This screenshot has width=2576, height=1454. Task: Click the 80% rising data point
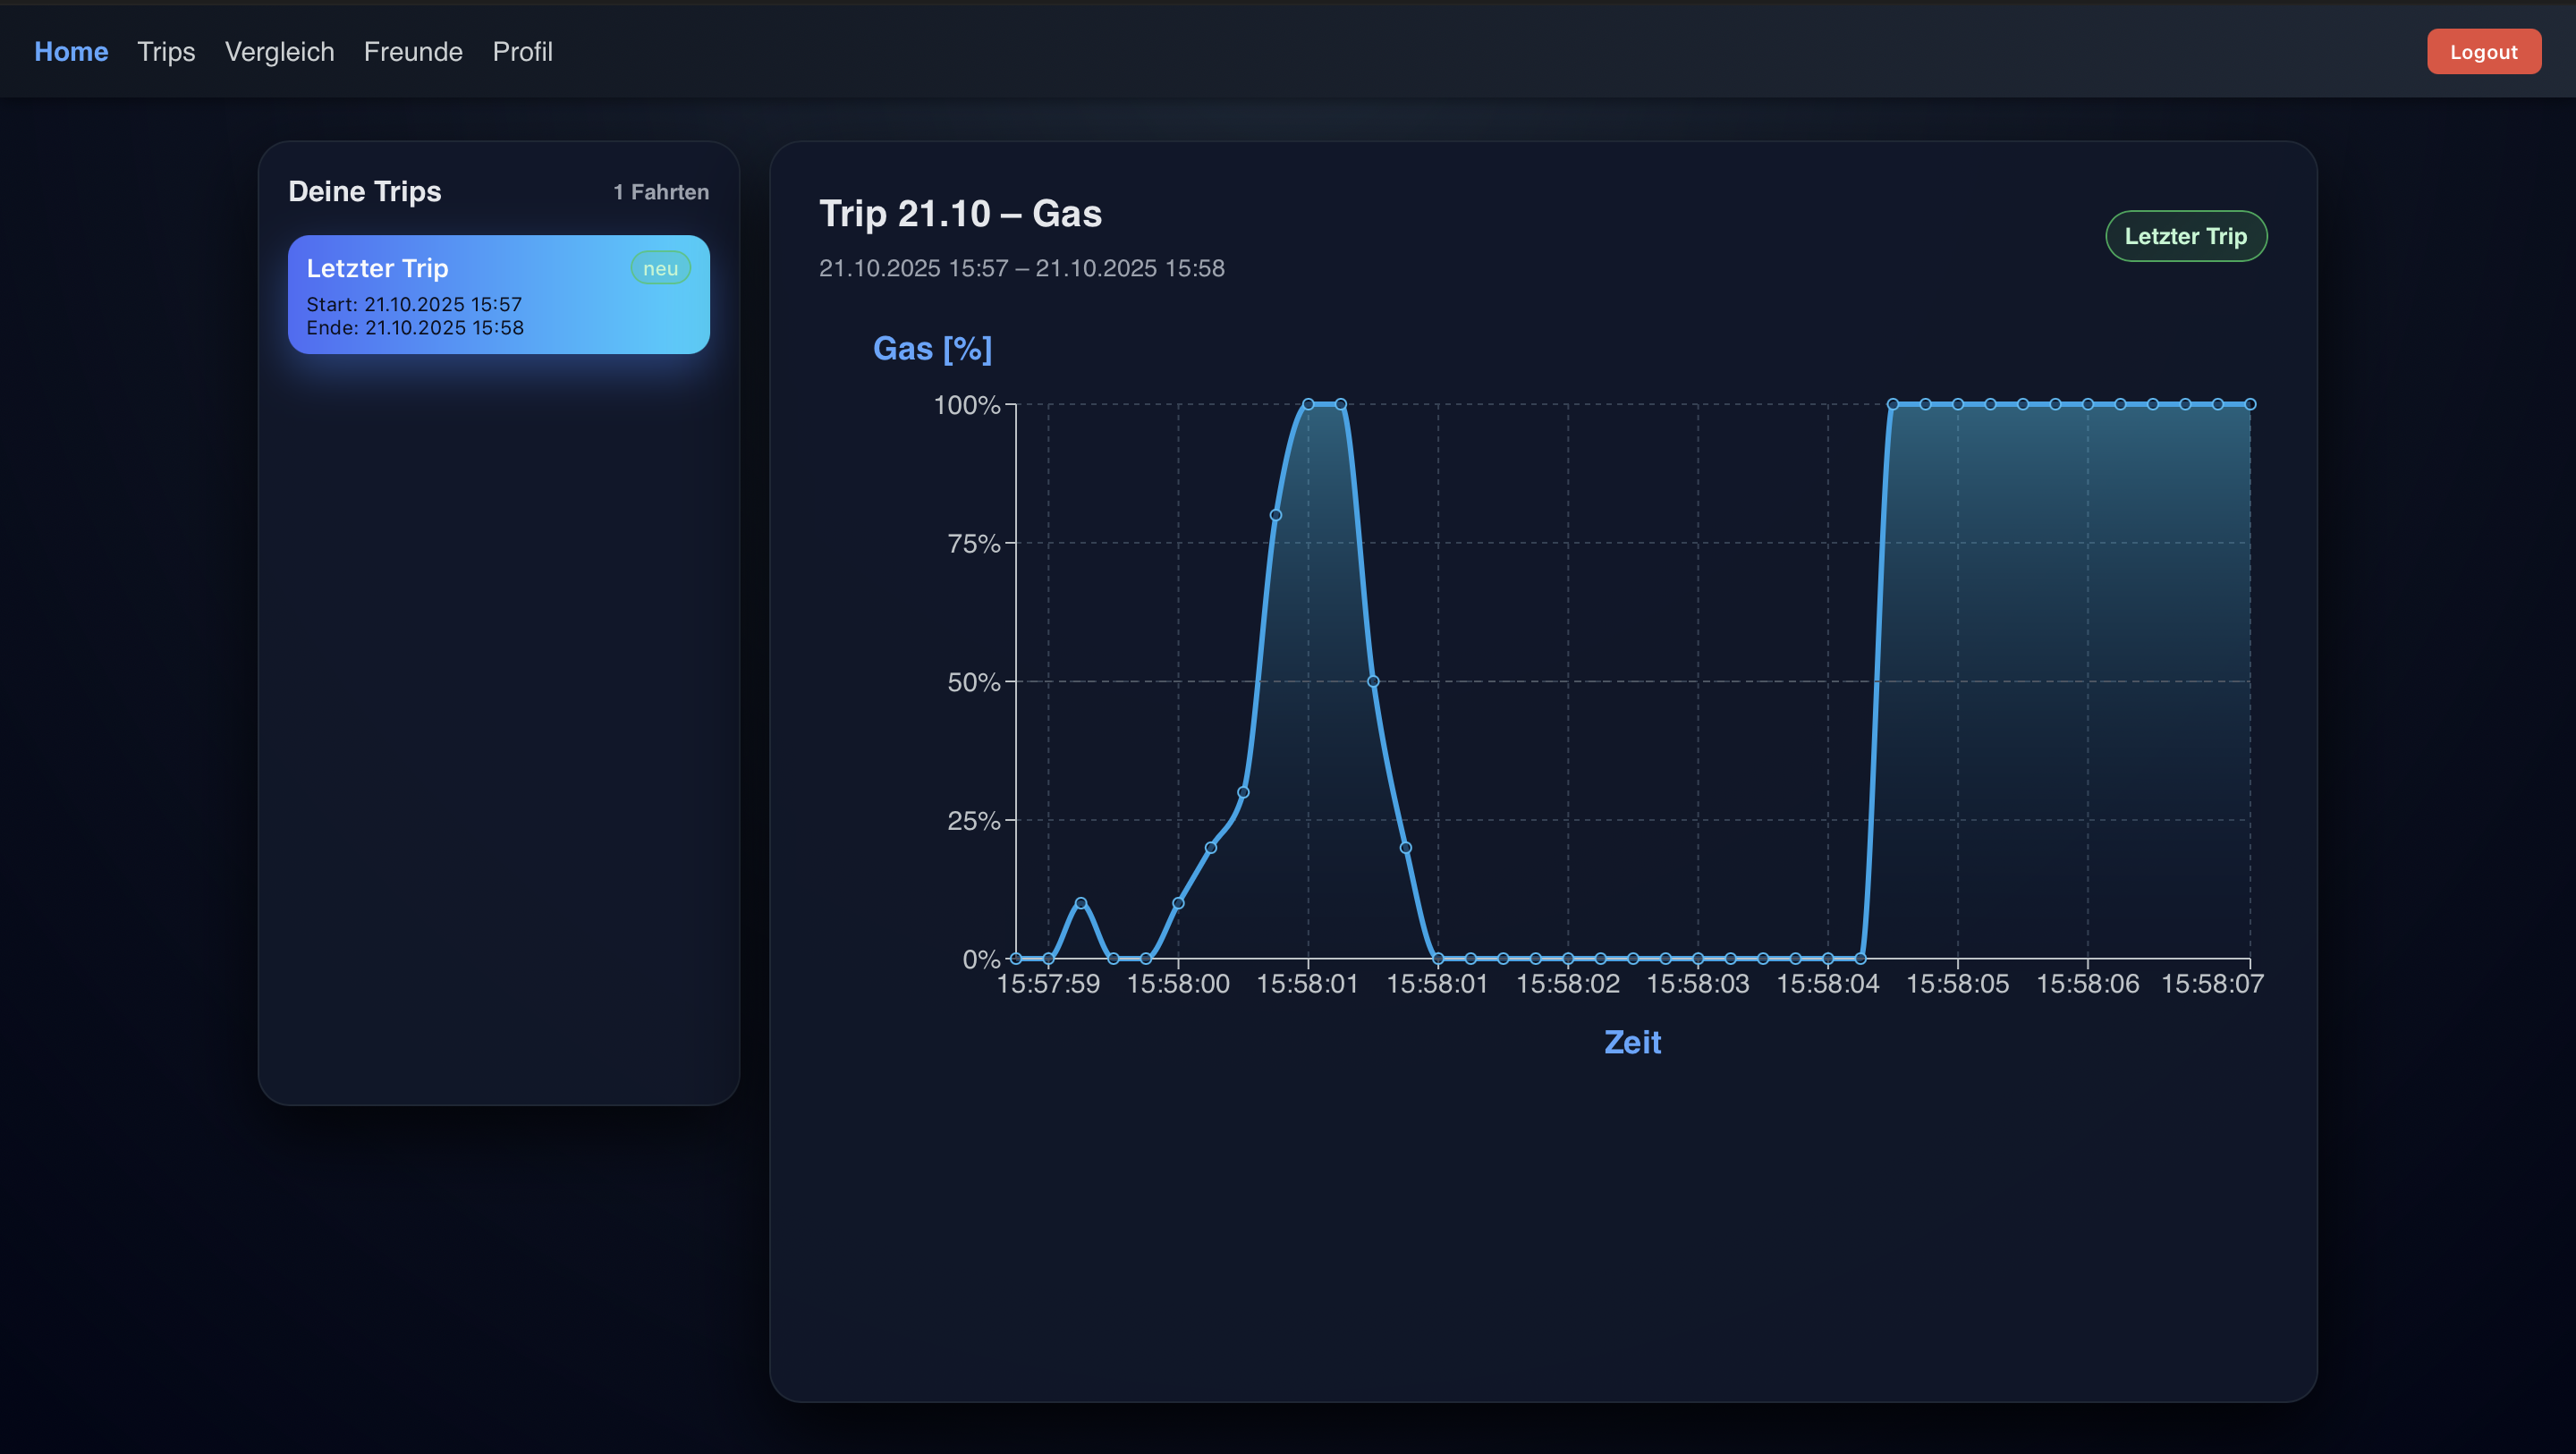point(1275,515)
